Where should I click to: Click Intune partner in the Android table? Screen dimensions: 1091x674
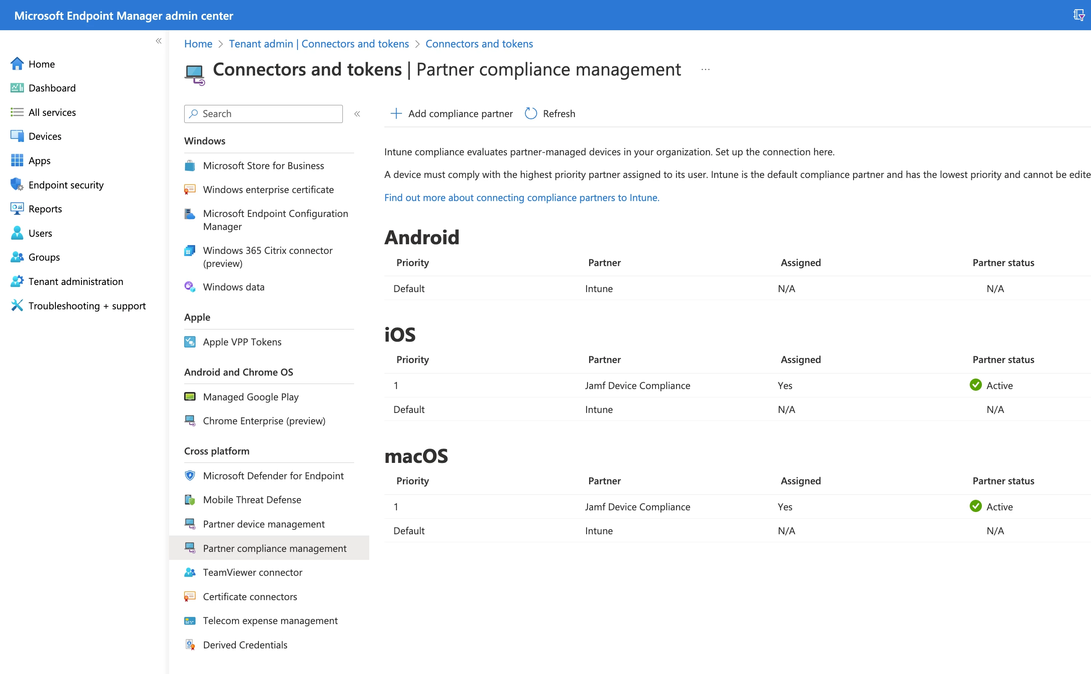tap(598, 288)
